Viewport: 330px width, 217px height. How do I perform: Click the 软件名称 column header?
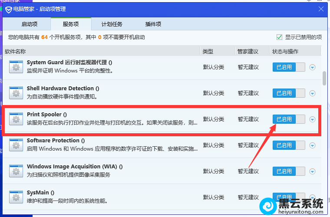click(15, 52)
